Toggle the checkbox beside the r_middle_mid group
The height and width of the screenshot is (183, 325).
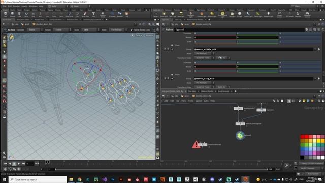(172, 49)
